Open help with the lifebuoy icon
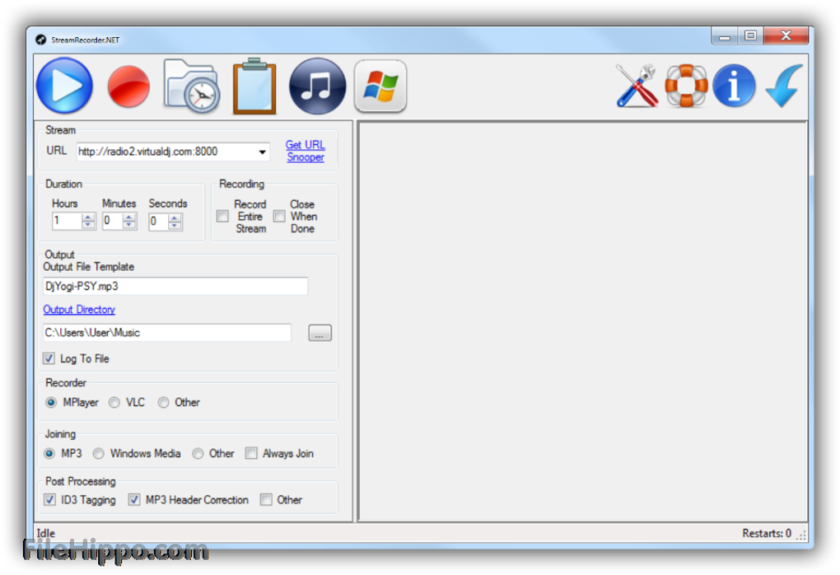The image size is (840, 575). coord(686,86)
